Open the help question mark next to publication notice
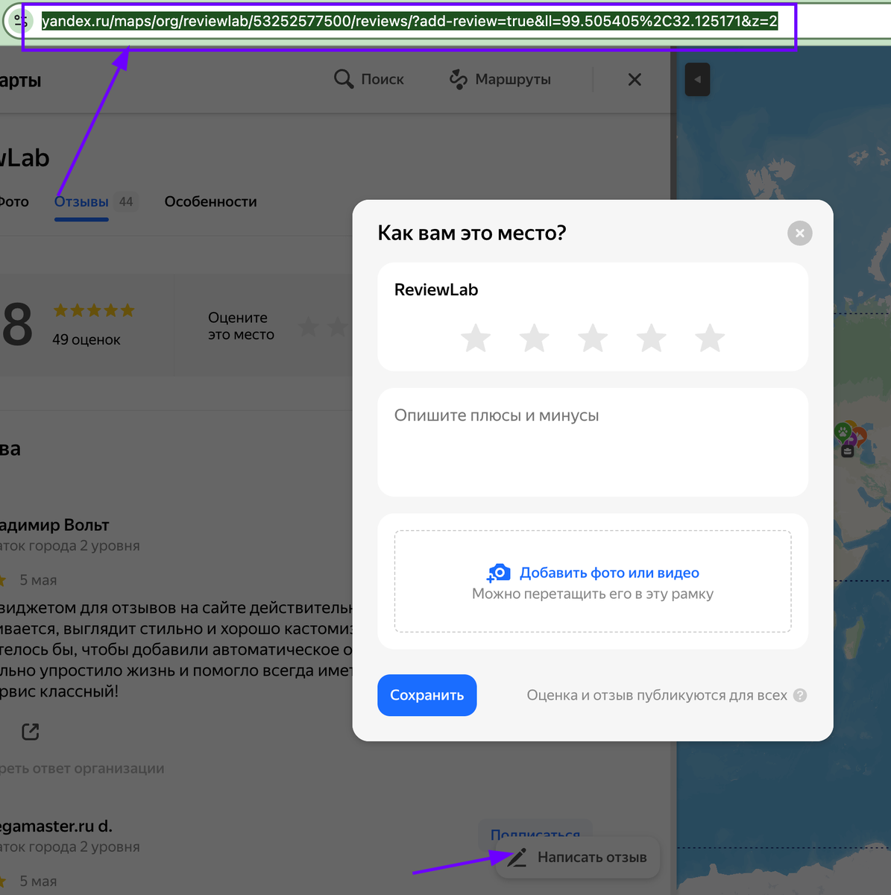 click(x=800, y=695)
